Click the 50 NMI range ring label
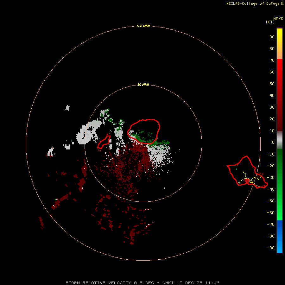The height and width of the screenshot is (285, 285). point(143,85)
